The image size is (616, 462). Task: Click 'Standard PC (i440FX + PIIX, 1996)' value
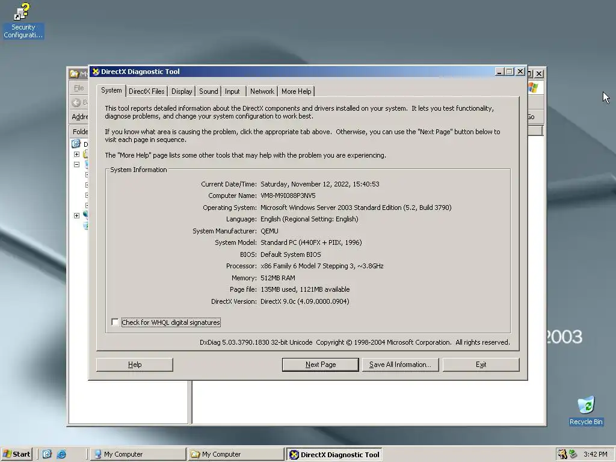click(x=311, y=242)
